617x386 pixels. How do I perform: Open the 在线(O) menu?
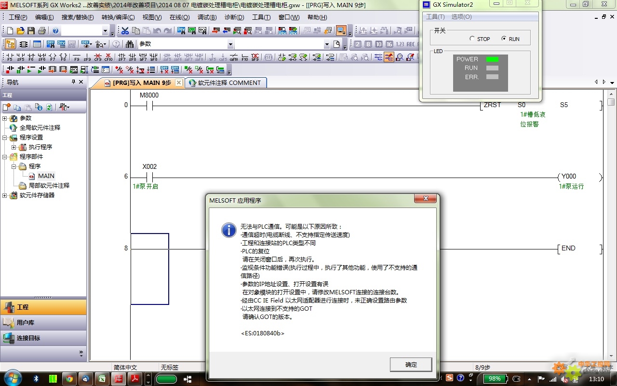click(x=180, y=17)
